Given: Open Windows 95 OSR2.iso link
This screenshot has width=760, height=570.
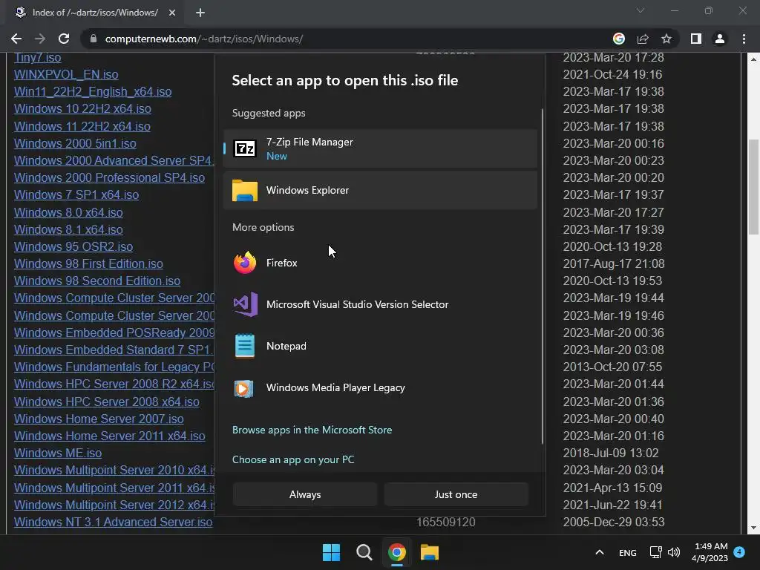Looking at the screenshot, I should (73, 246).
